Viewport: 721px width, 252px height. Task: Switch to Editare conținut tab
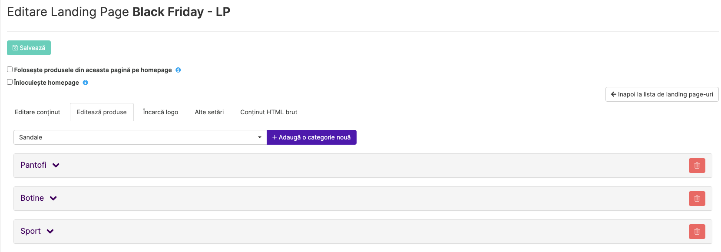click(37, 112)
